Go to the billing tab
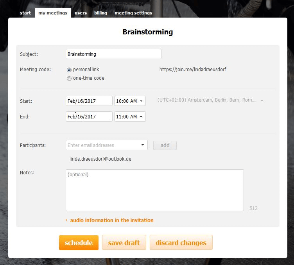 click(100, 13)
